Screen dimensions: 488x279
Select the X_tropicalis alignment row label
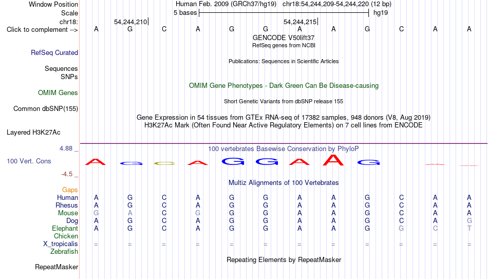click(61, 244)
